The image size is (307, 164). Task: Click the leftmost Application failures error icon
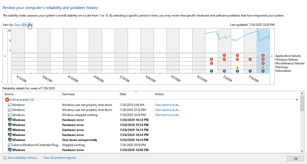click(x=224, y=55)
